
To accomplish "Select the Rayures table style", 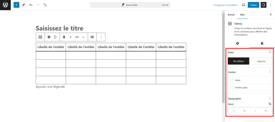I will (261, 61).
